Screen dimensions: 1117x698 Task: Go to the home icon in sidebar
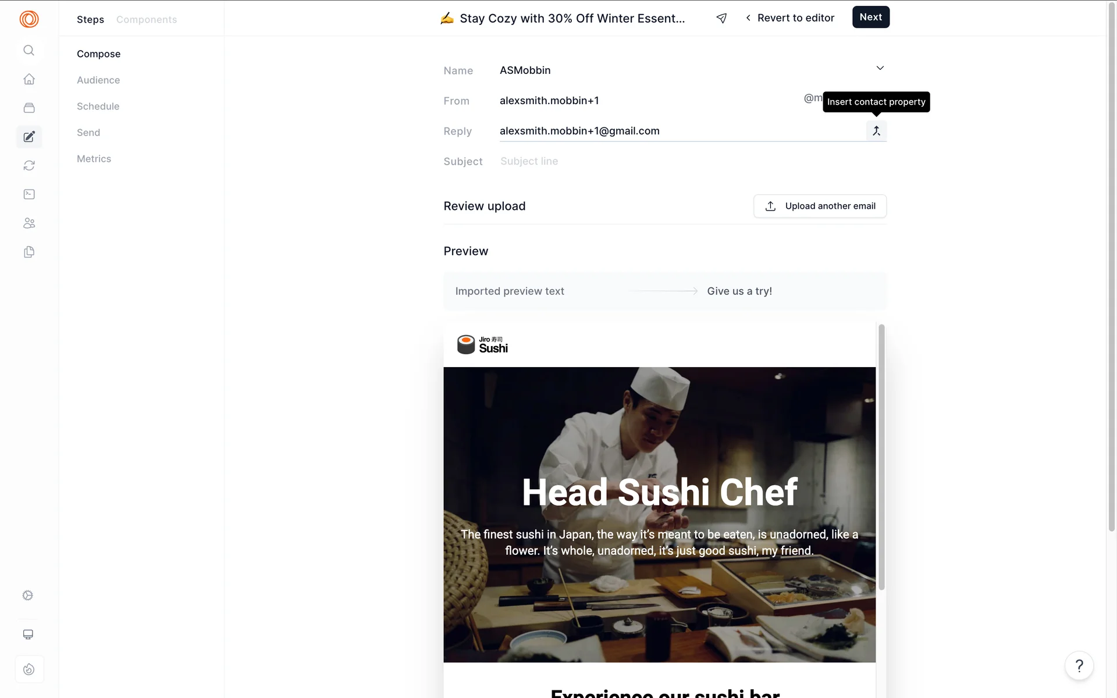pos(29,79)
